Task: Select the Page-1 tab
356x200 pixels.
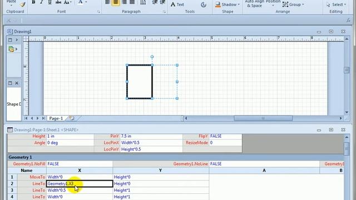Action: point(56,118)
